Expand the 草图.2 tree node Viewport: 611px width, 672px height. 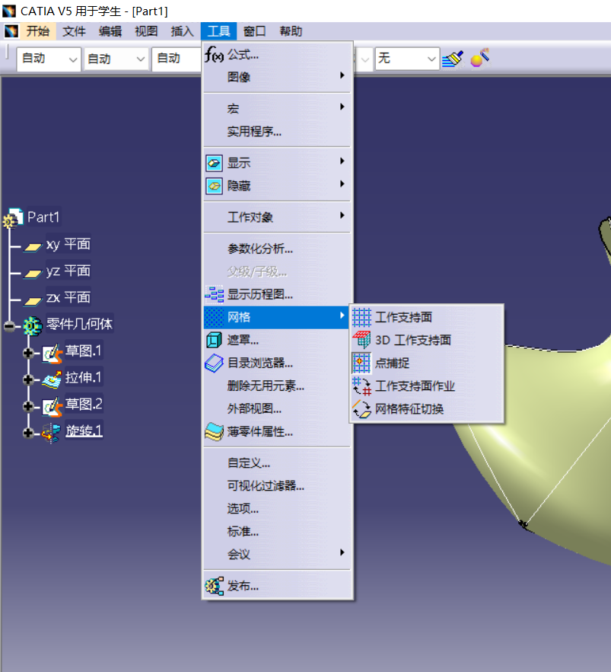coord(28,406)
